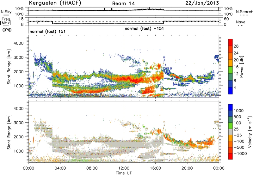The width and height of the screenshot is (253, 175).
Task: Click the '1000' tick on Velocity colorbar
Action: click(238, 111)
